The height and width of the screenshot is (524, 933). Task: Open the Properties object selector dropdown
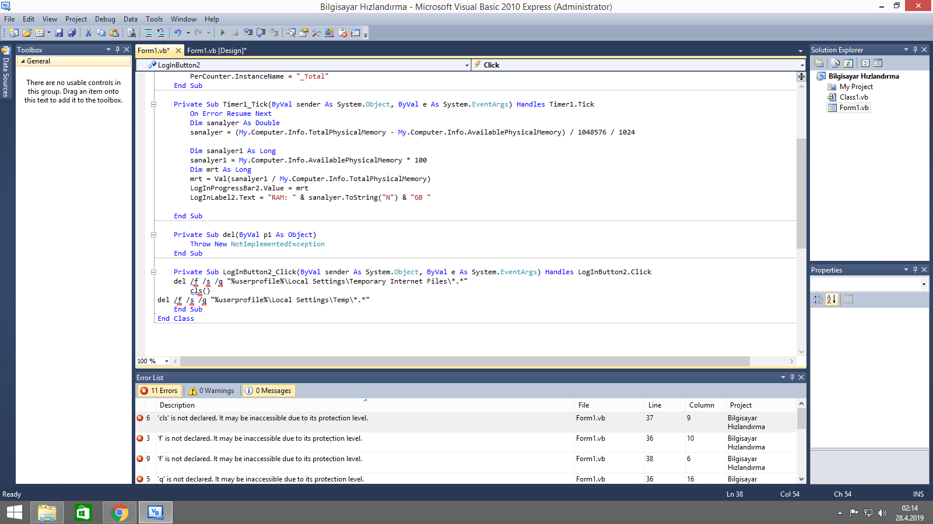point(924,284)
